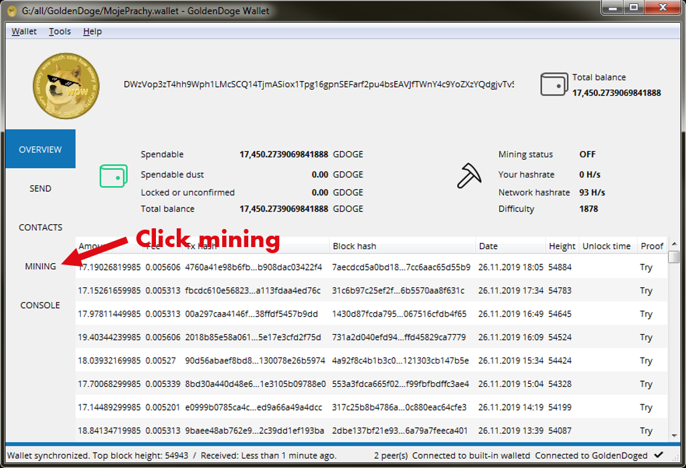Click the wallet address text field
Viewport: 686px width, 468px height.
pos(319,84)
